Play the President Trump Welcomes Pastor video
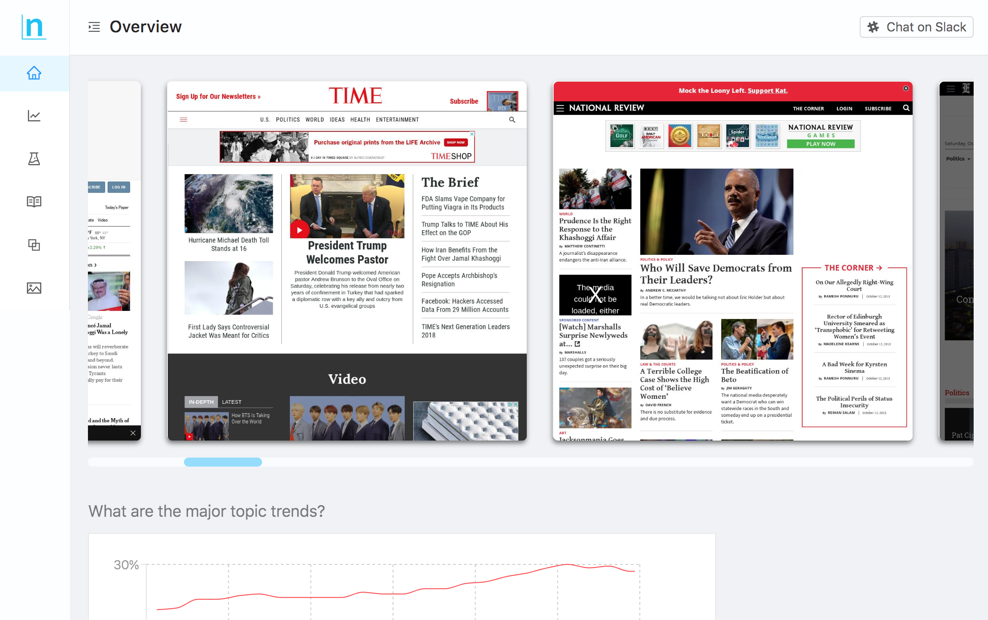988x620 pixels. (299, 230)
